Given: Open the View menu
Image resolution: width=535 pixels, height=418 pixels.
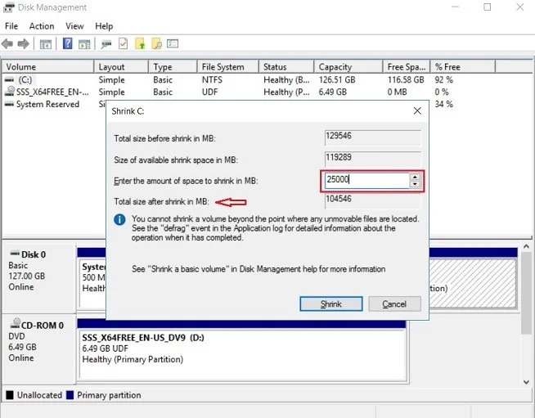Looking at the screenshot, I should point(74,26).
